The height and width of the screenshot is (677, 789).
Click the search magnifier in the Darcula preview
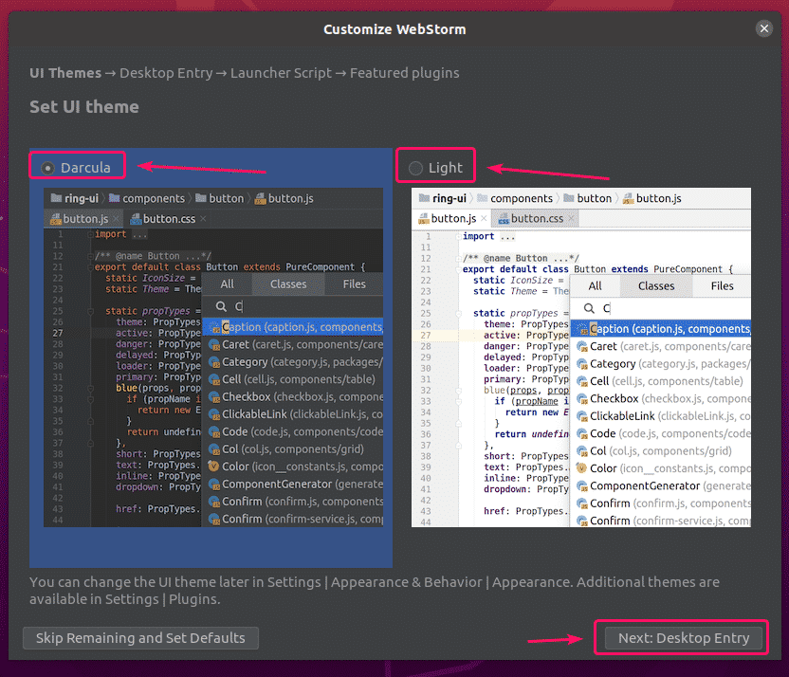pyautogui.click(x=221, y=306)
